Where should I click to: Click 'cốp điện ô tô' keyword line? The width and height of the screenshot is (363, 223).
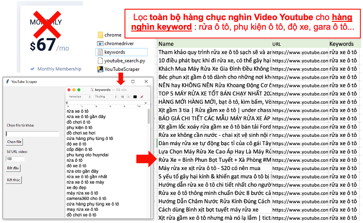point(79,150)
